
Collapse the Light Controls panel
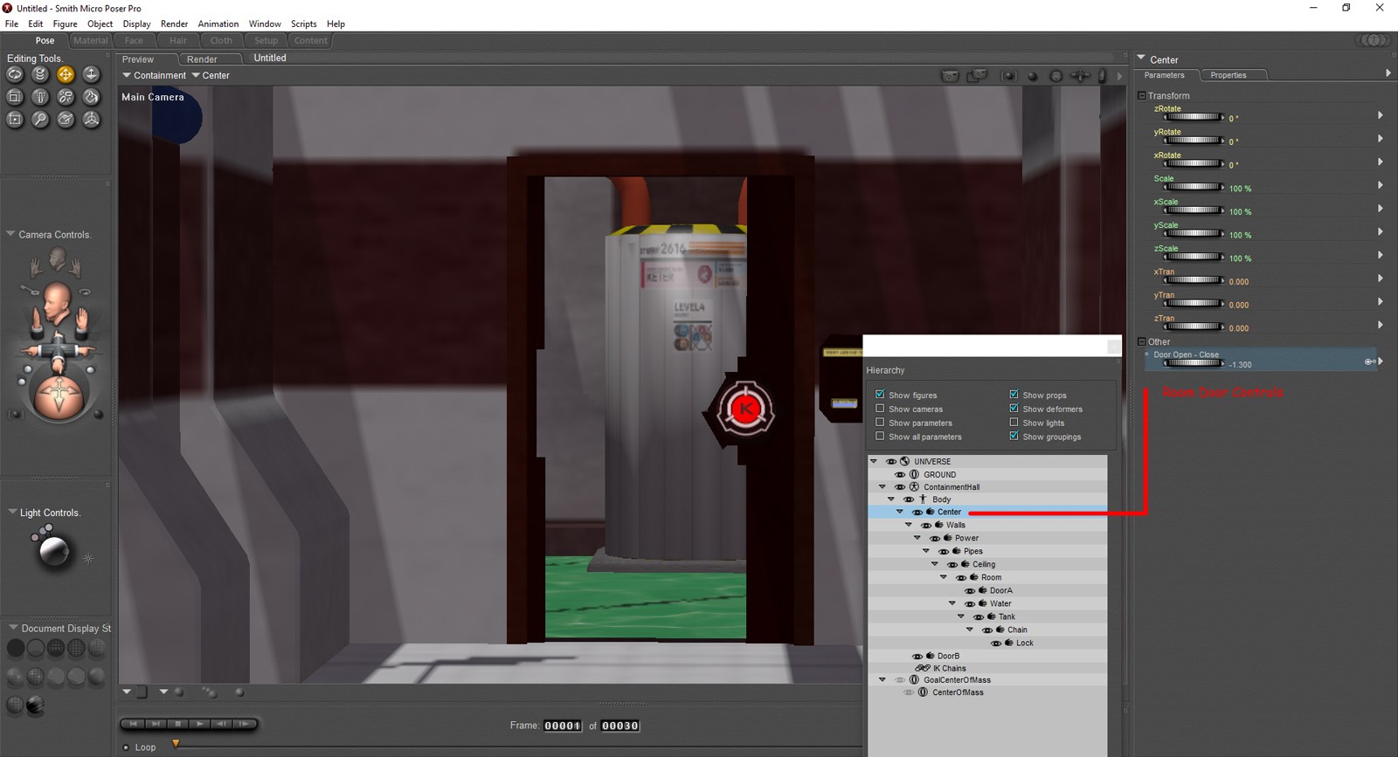pyautogui.click(x=12, y=512)
